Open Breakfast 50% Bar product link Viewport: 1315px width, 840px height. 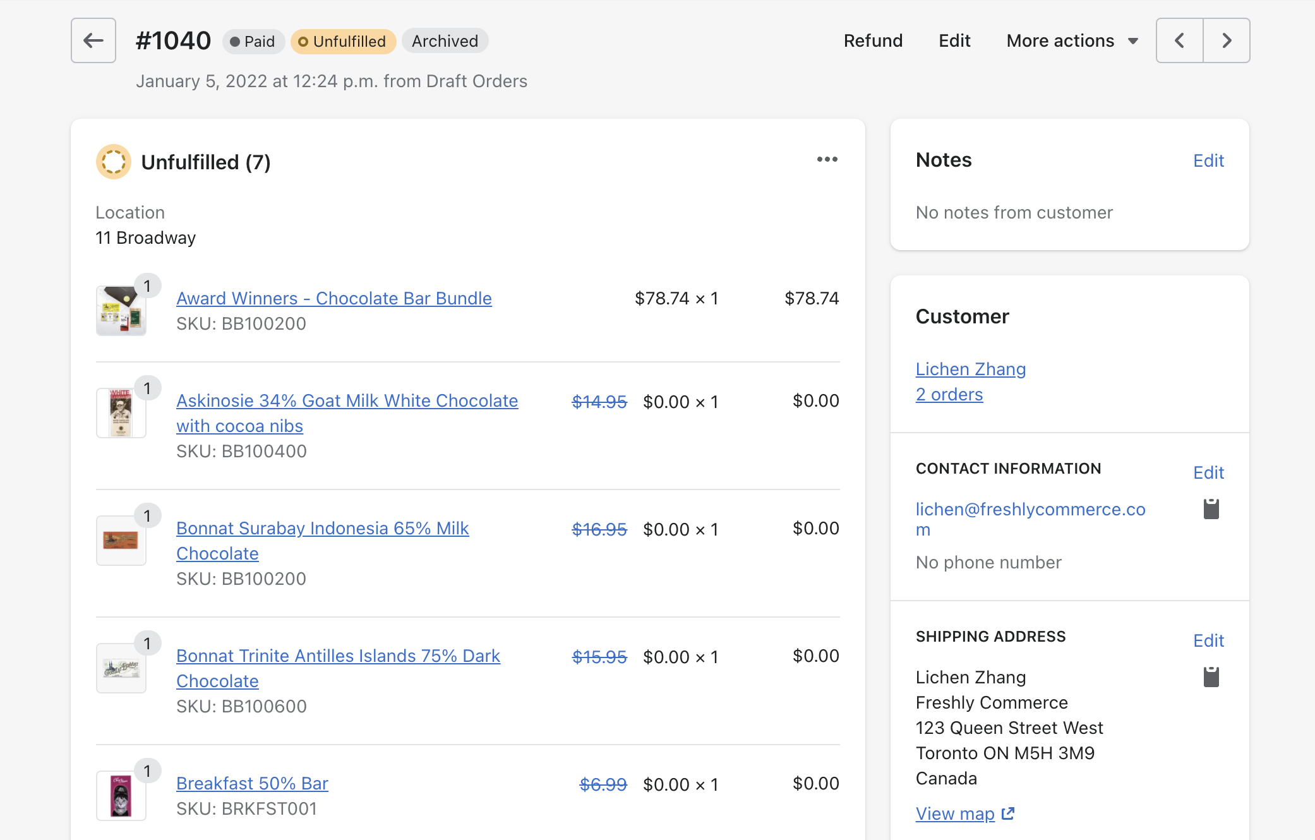252,783
